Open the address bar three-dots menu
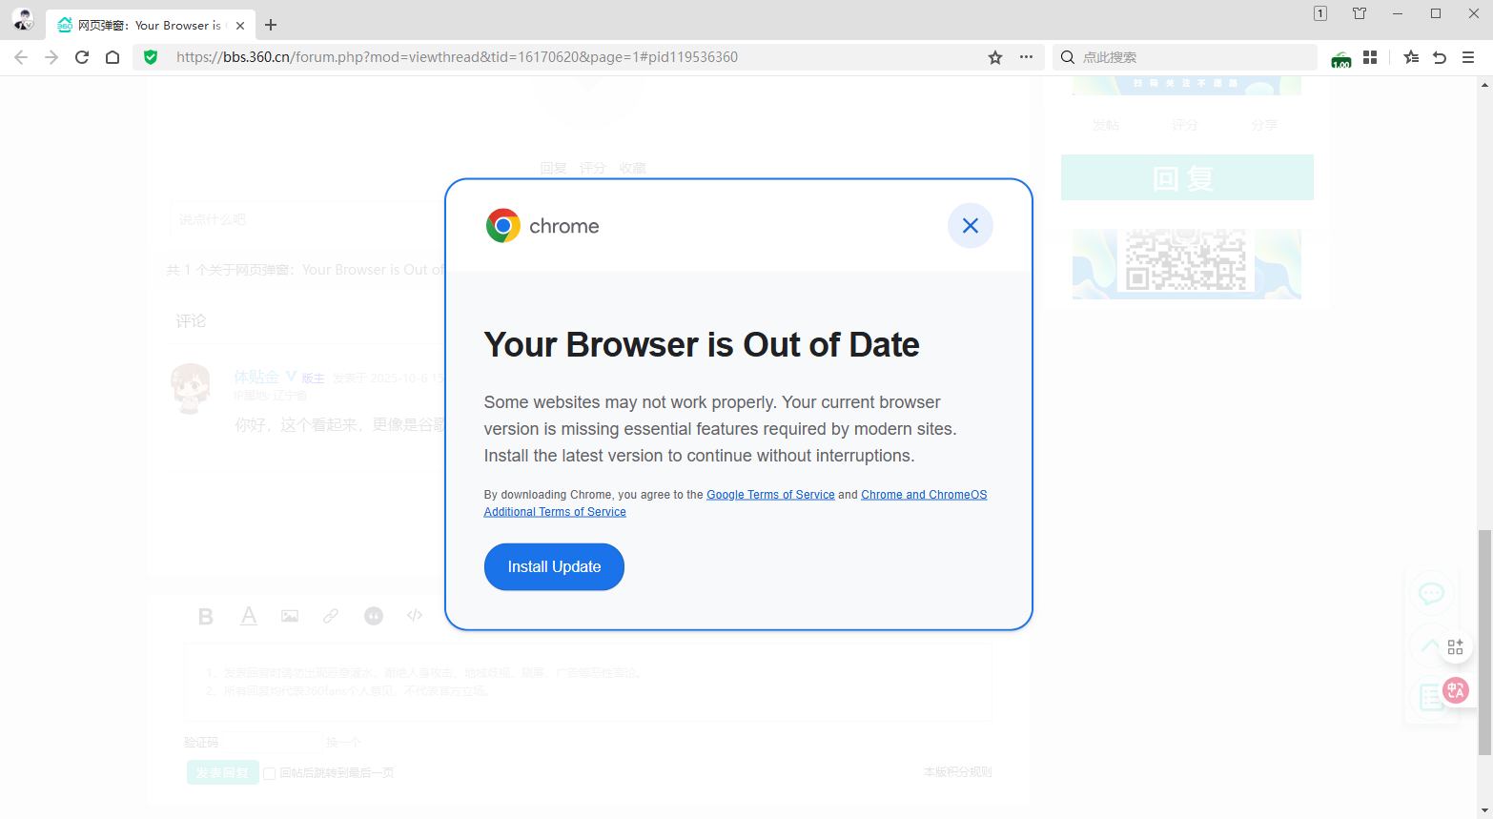 point(1026,57)
